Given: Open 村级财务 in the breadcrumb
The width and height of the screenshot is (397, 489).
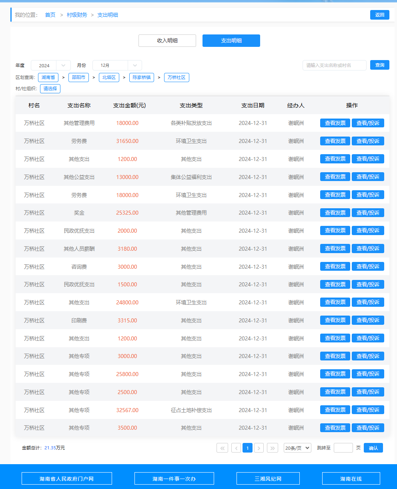Looking at the screenshot, I should (77, 15).
